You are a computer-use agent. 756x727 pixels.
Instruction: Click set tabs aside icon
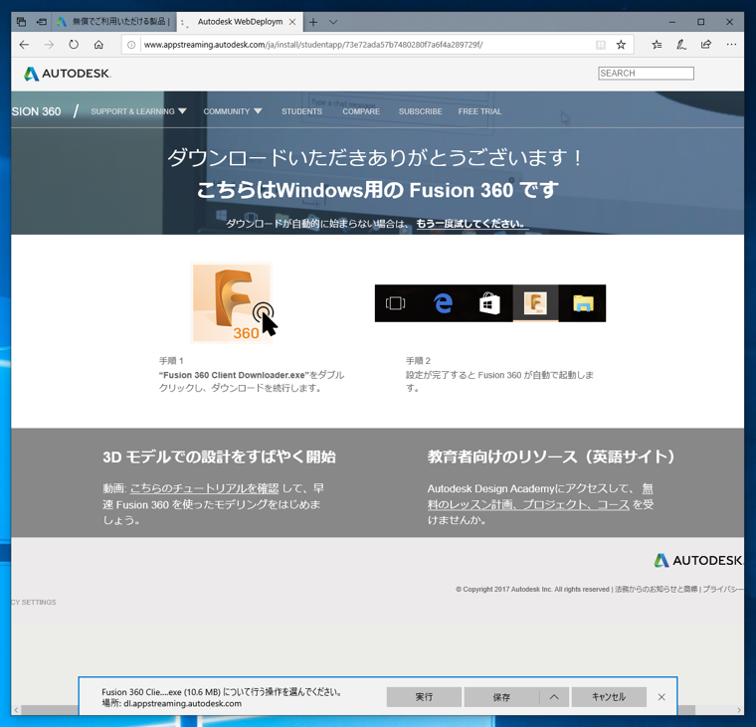(42, 22)
